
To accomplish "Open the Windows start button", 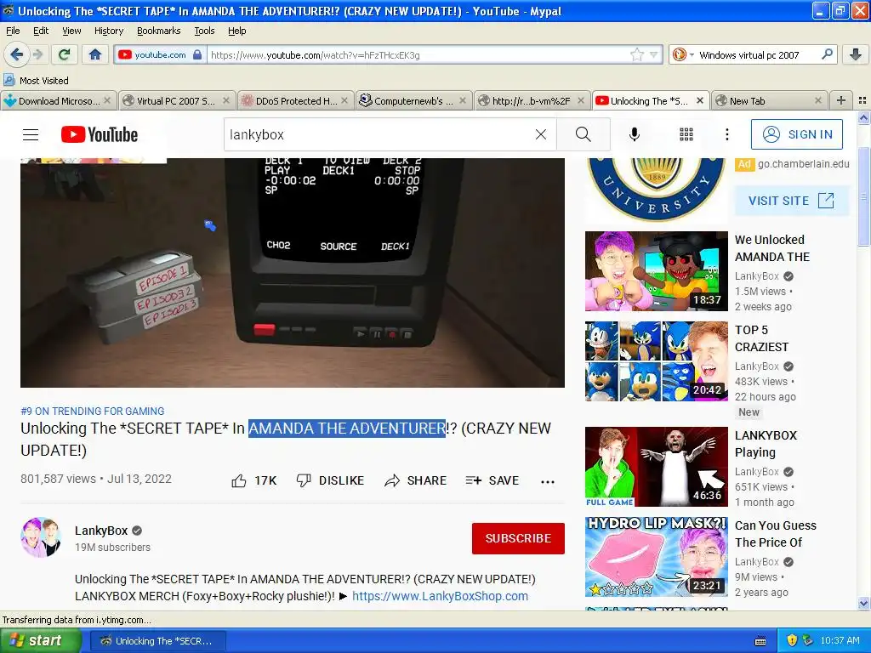I will (40, 641).
